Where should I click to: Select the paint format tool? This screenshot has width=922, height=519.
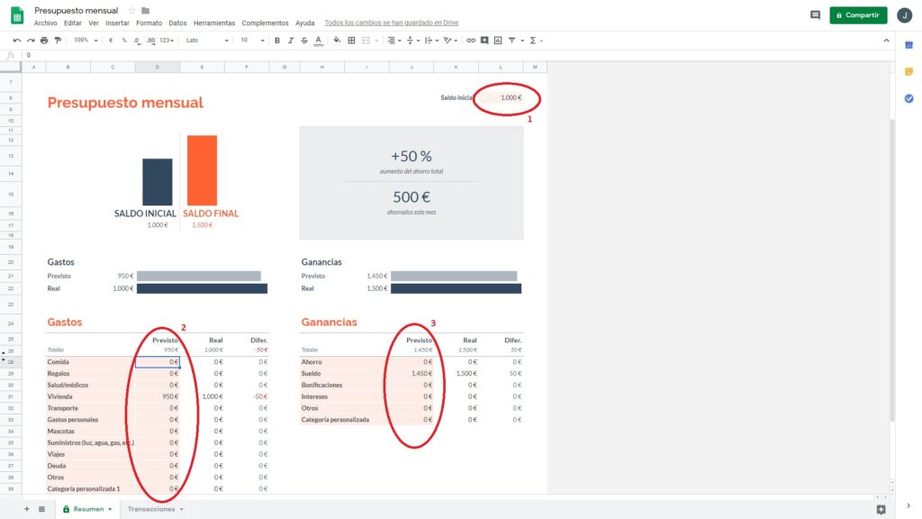(58, 41)
